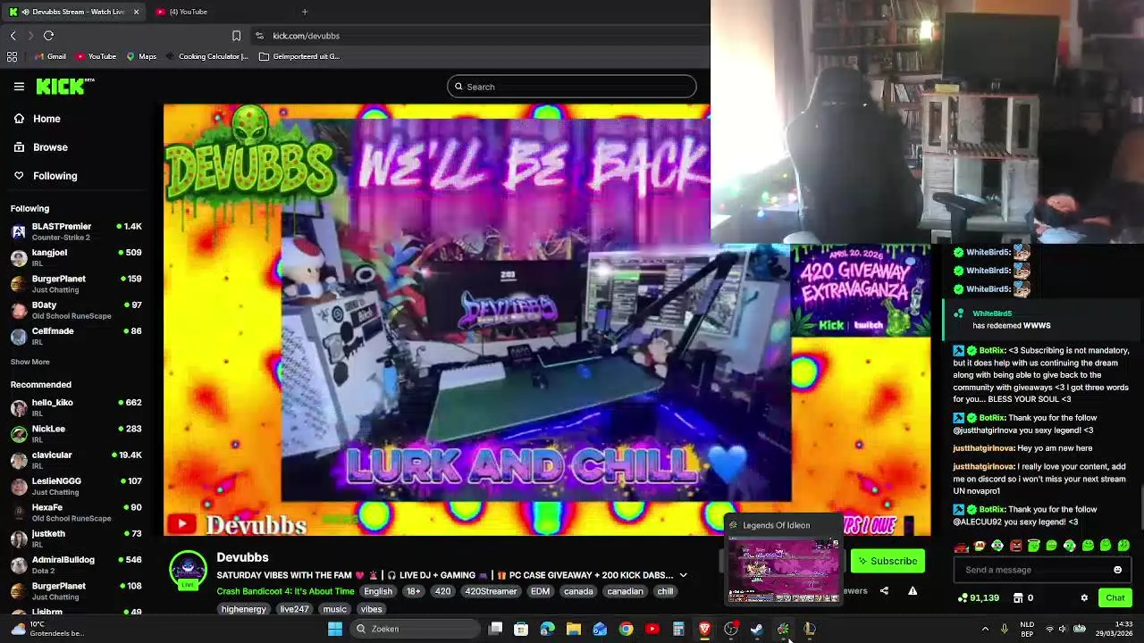Select the highenergy tag

point(244,609)
